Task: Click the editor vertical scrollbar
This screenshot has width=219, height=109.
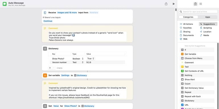Action: point(176,10)
